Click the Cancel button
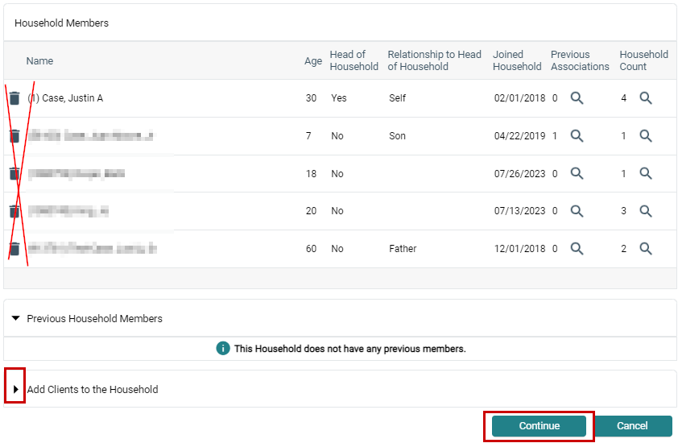 pos(633,426)
